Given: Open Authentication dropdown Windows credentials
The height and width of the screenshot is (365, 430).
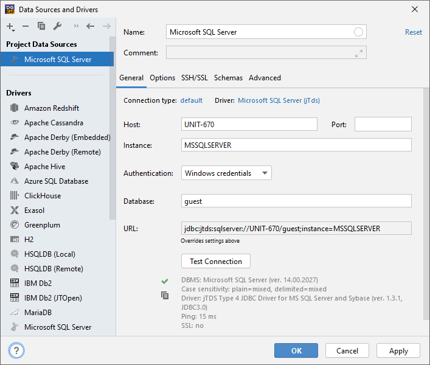Looking at the screenshot, I should pyautogui.click(x=226, y=173).
